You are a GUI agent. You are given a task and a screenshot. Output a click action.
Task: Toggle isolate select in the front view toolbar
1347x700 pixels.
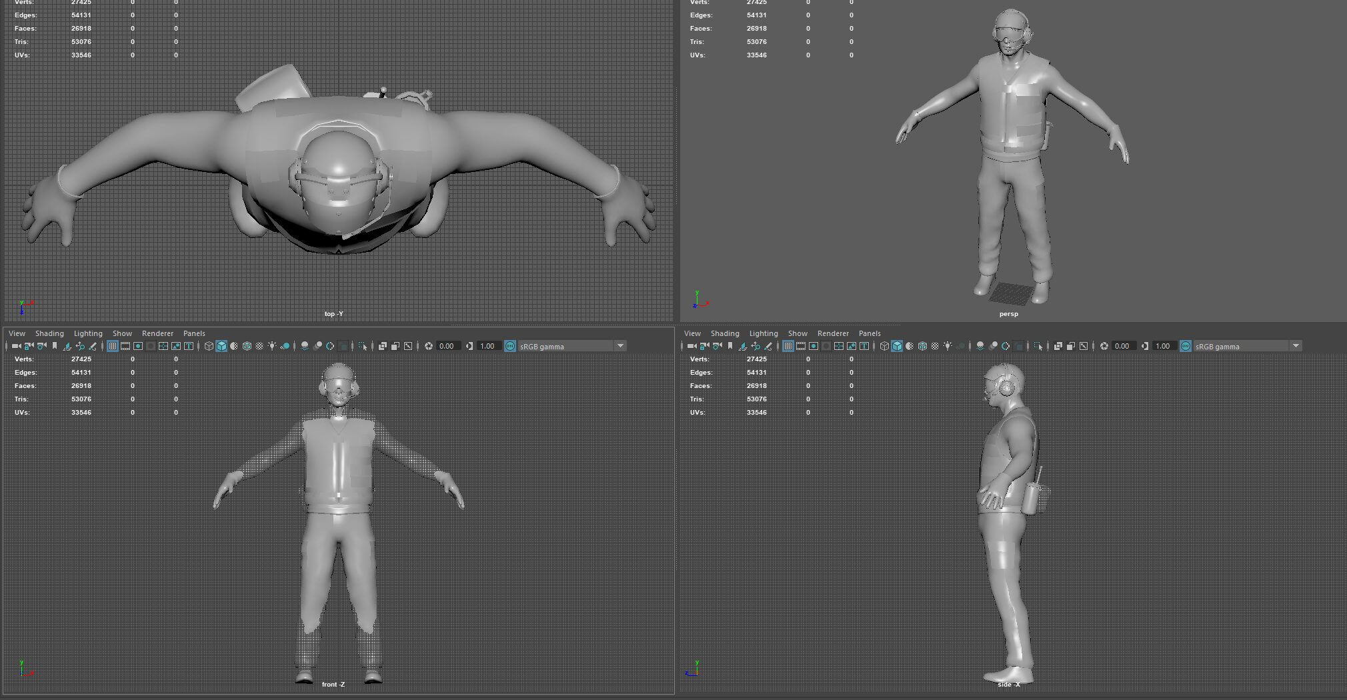pos(362,346)
